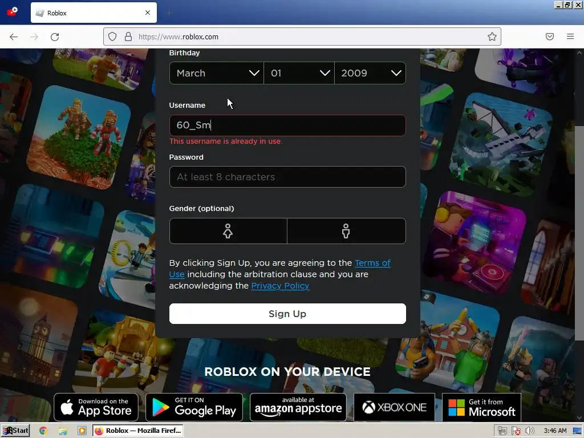Click the scrollbar down arrow
The image size is (584, 438).
579,418
